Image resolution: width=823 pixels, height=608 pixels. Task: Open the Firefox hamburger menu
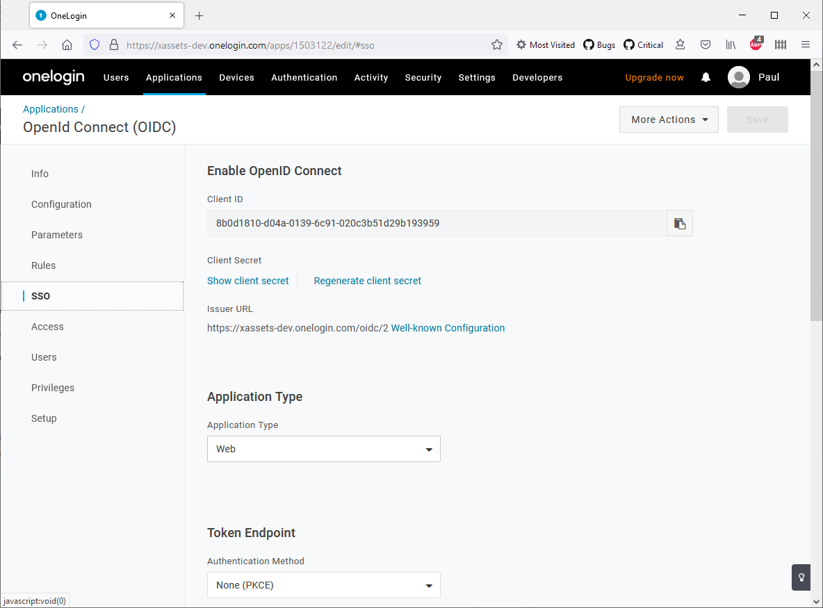point(806,44)
